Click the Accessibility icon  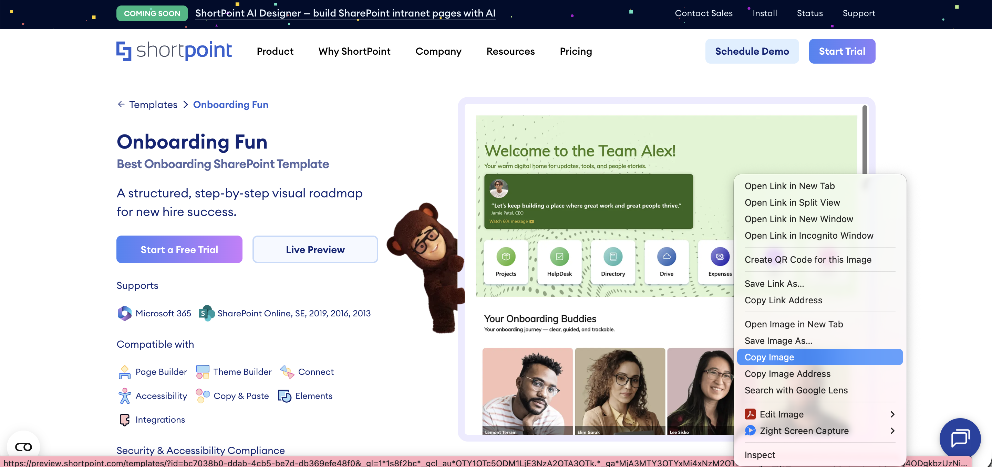pos(124,396)
